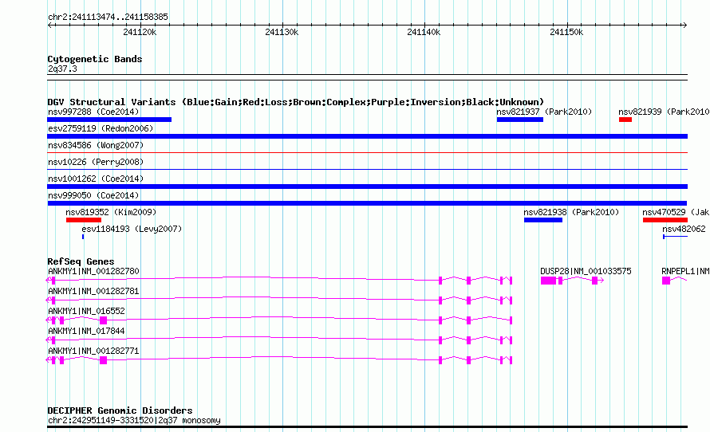
Task: Click the RNPEPL1 gene label
Action: (x=685, y=272)
